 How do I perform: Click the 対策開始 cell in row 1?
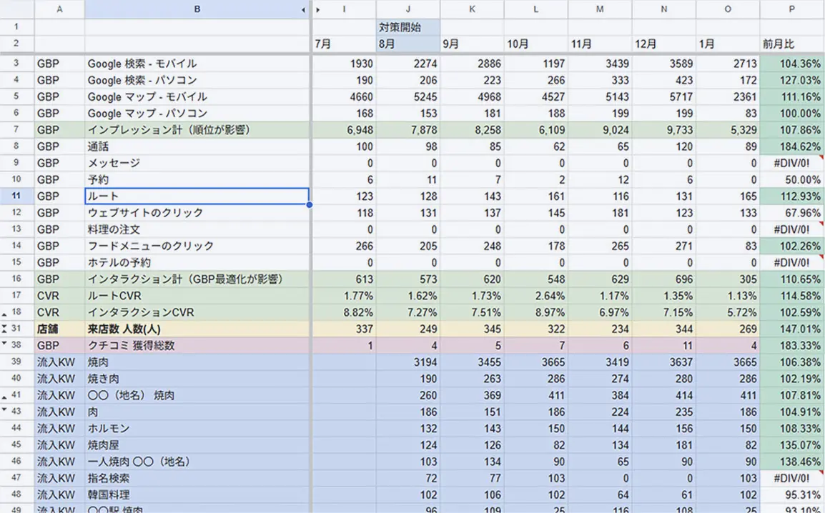(x=407, y=27)
